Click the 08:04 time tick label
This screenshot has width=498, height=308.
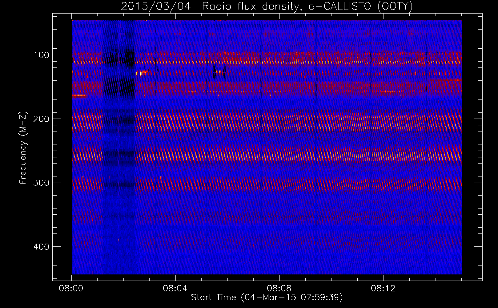click(x=175, y=289)
